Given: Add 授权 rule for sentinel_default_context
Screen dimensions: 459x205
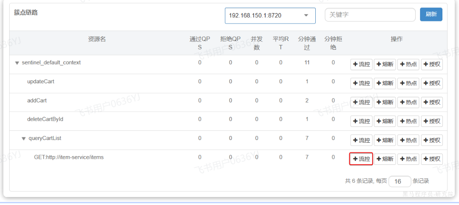Looking at the screenshot, I should [432, 65].
